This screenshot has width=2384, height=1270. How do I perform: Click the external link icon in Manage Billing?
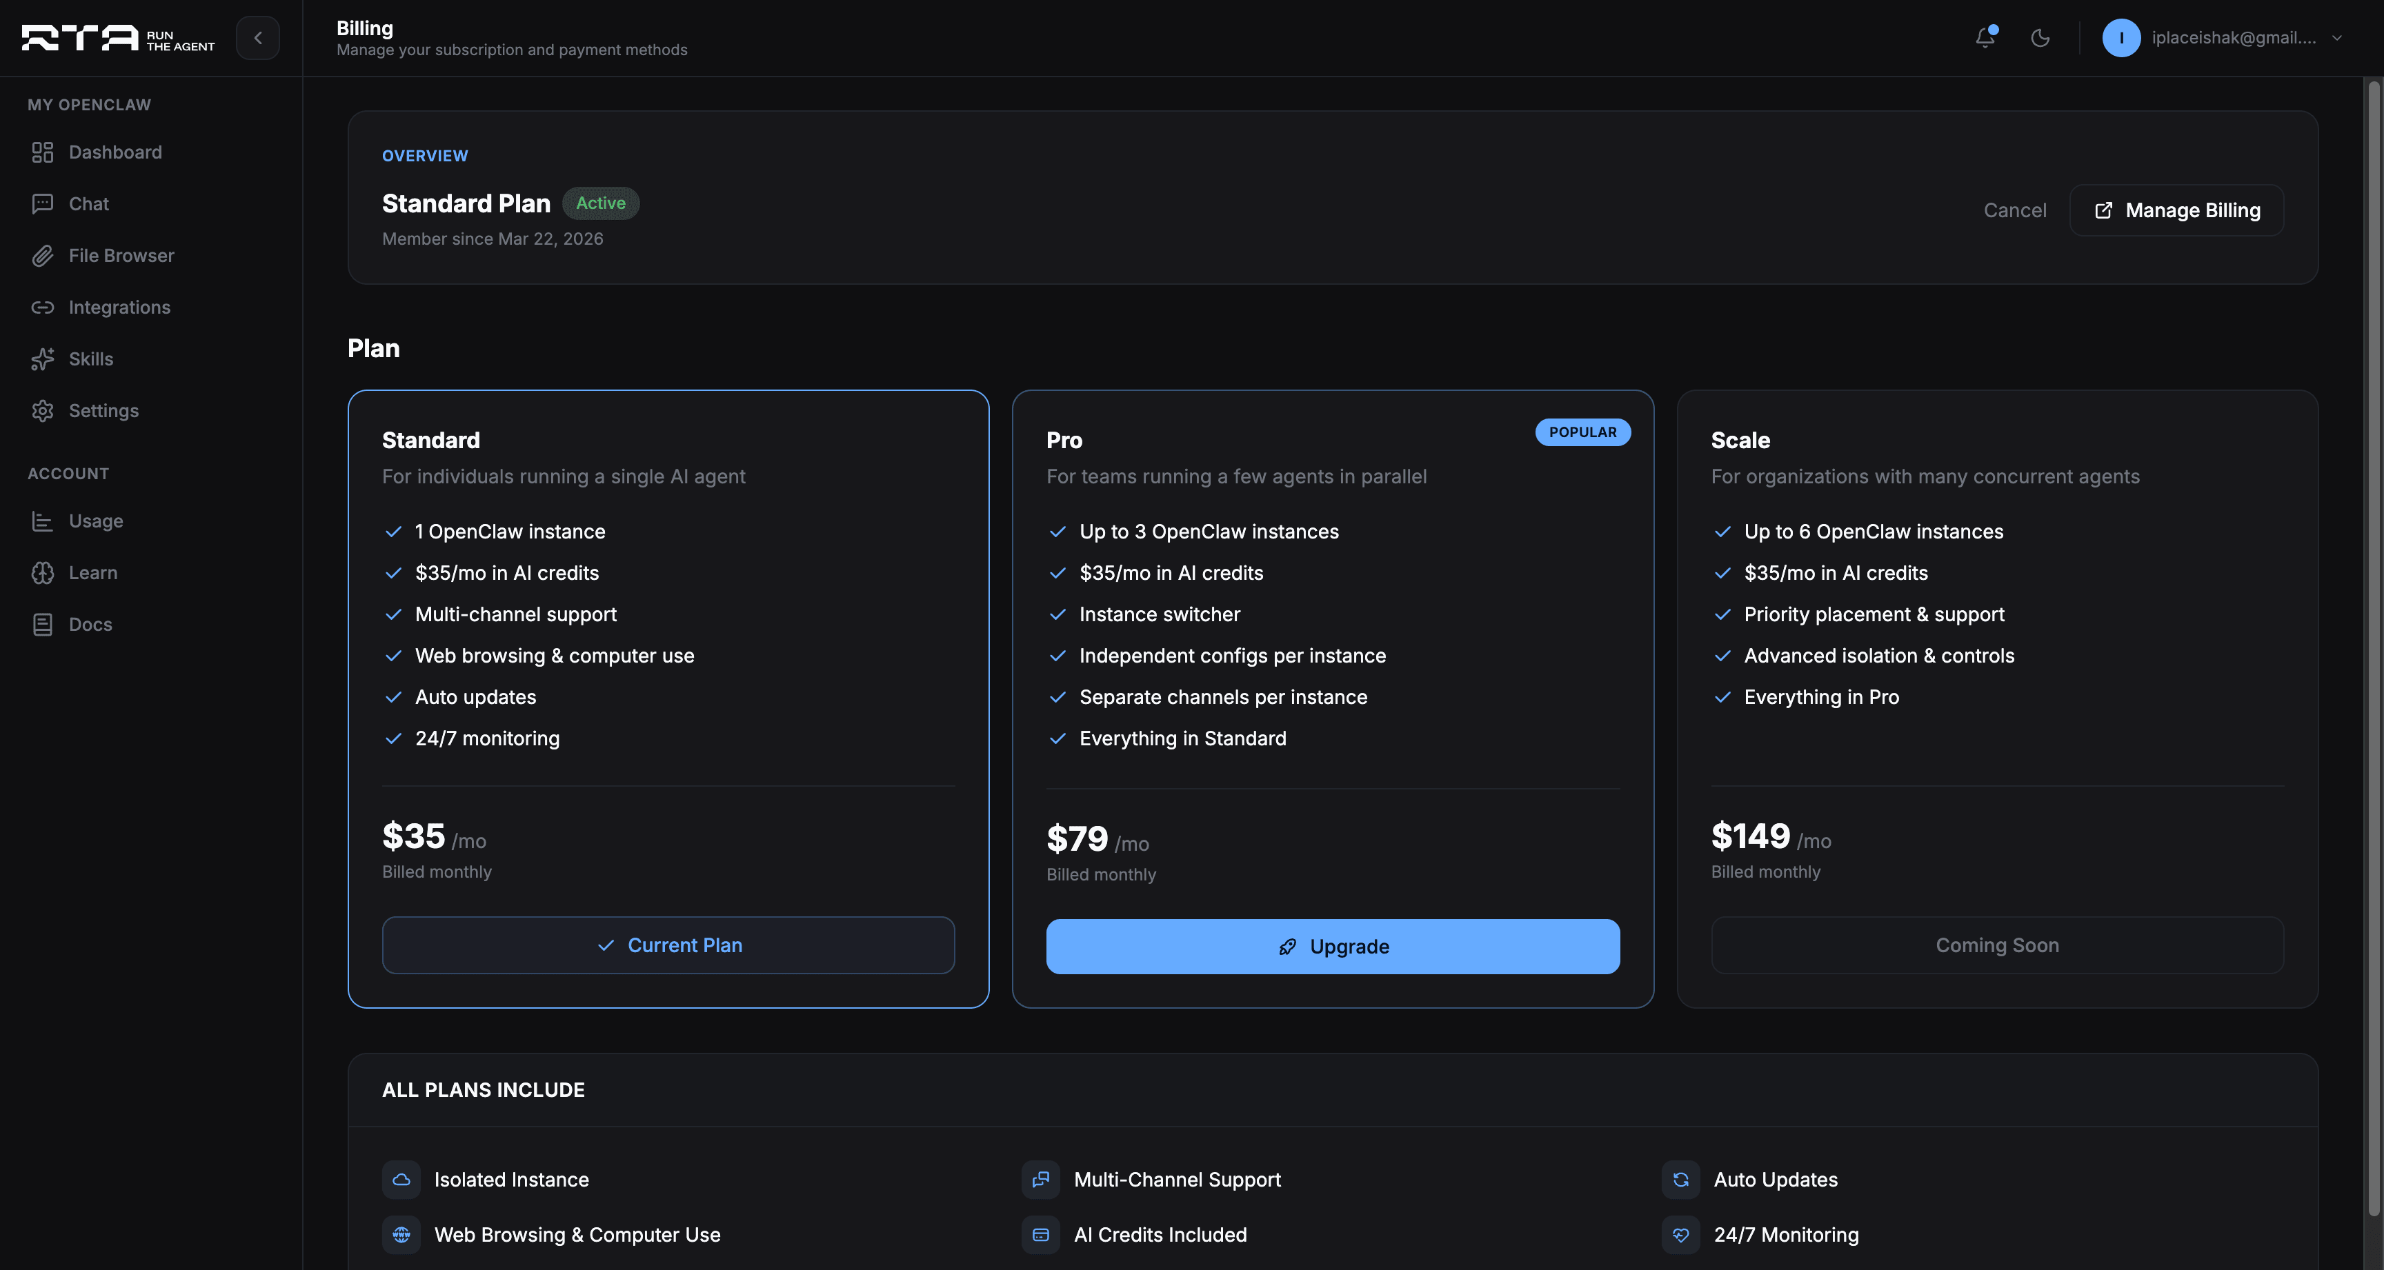click(2103, 211)
